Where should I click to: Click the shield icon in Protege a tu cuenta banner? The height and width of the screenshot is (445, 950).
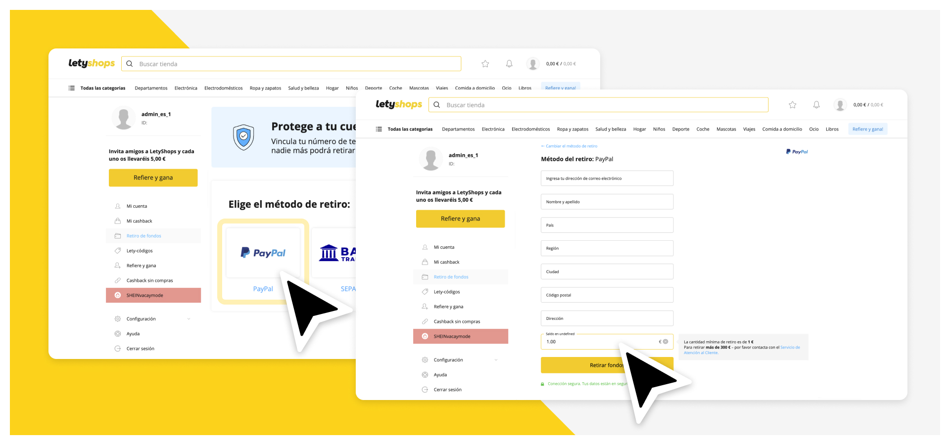pyautogui.click(x=243, y=137)
